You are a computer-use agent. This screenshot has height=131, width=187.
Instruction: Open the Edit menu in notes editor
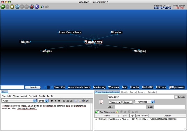(9, 96)
